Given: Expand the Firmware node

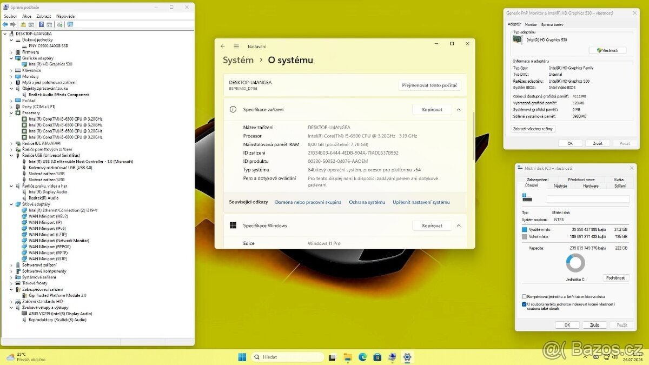Looking at the screenshot, I should tap(11, 52).
